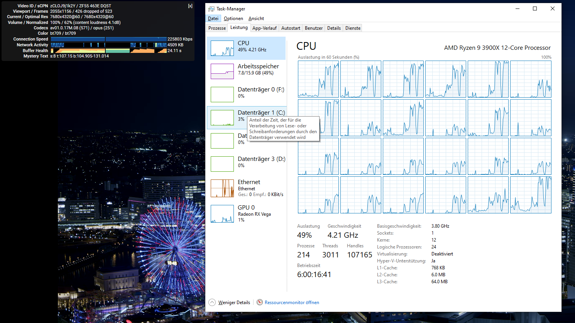Click the Auslastung value 49%

coord(304,235)
